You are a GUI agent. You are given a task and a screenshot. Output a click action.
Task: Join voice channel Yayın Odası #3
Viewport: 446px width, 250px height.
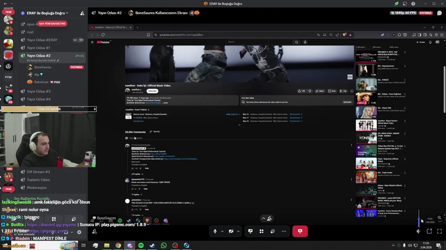pyautogui.click(x=39, y=91)
